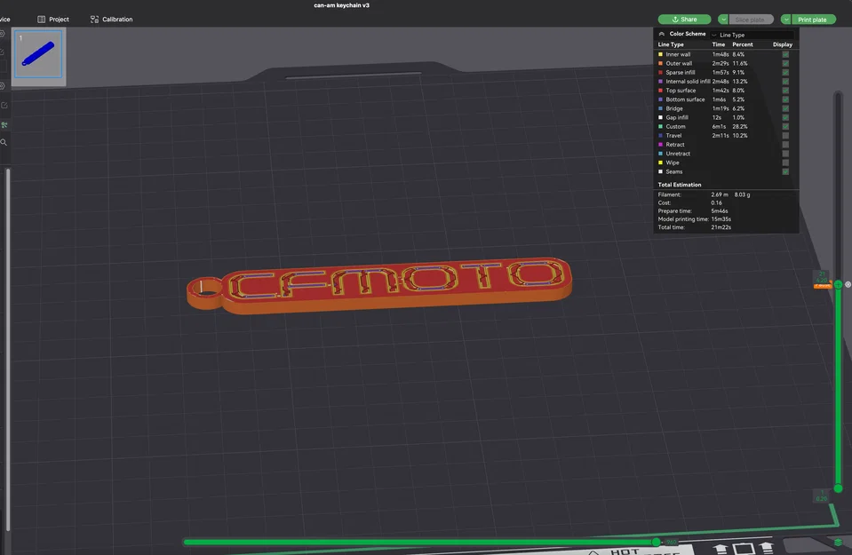This screenshot has height=555, width=852.
Task: Toggle Sparse infill display checkbox
Action: [785, 72]
